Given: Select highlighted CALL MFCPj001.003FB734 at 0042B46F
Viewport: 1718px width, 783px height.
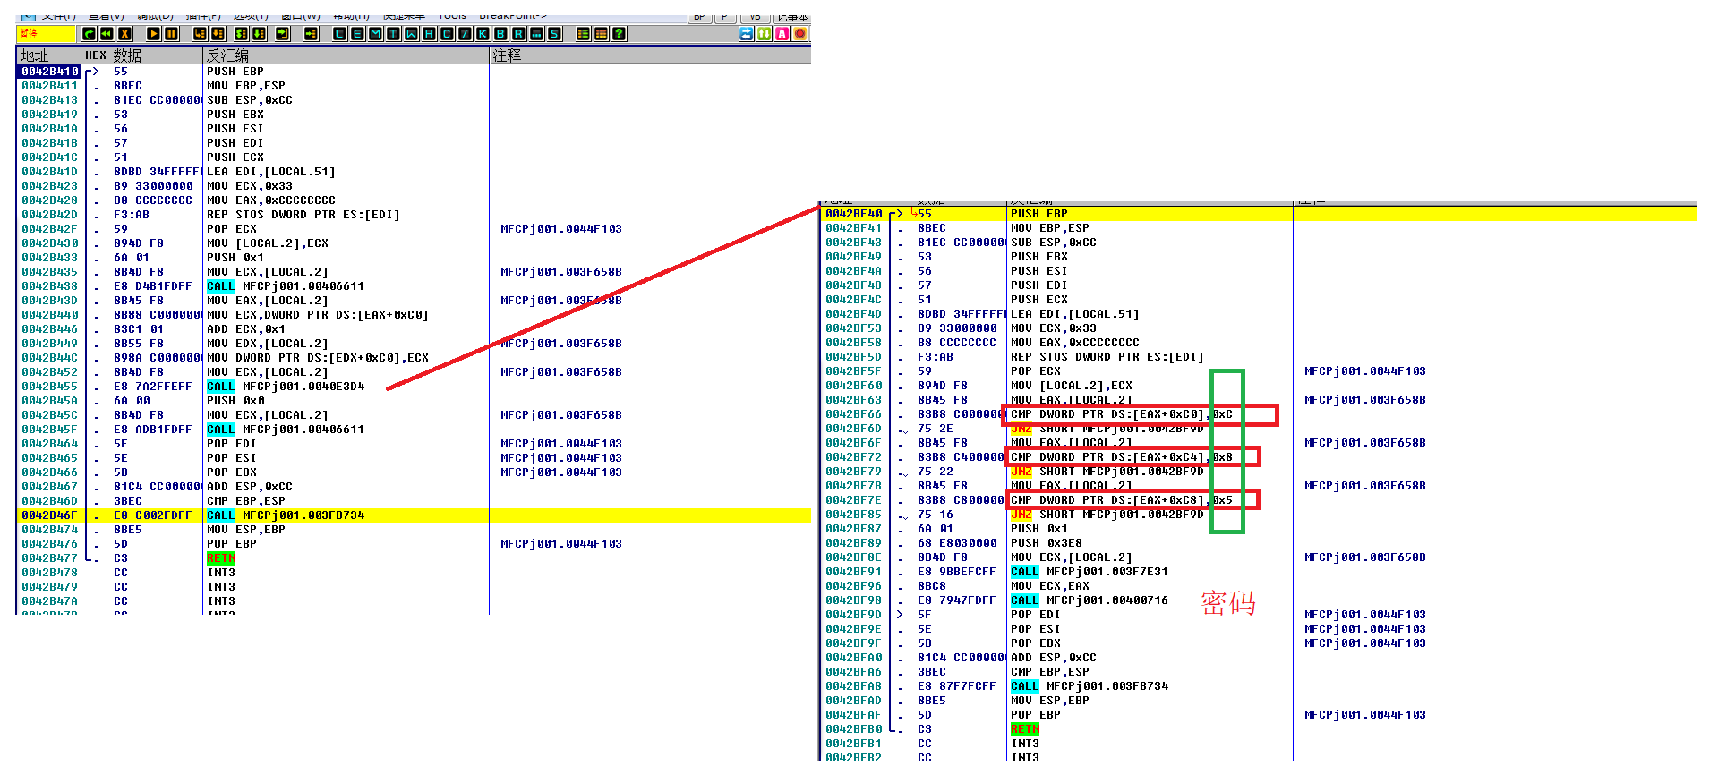Looking at the screenshot, I should pyautogui.click(x=286, y=515).
